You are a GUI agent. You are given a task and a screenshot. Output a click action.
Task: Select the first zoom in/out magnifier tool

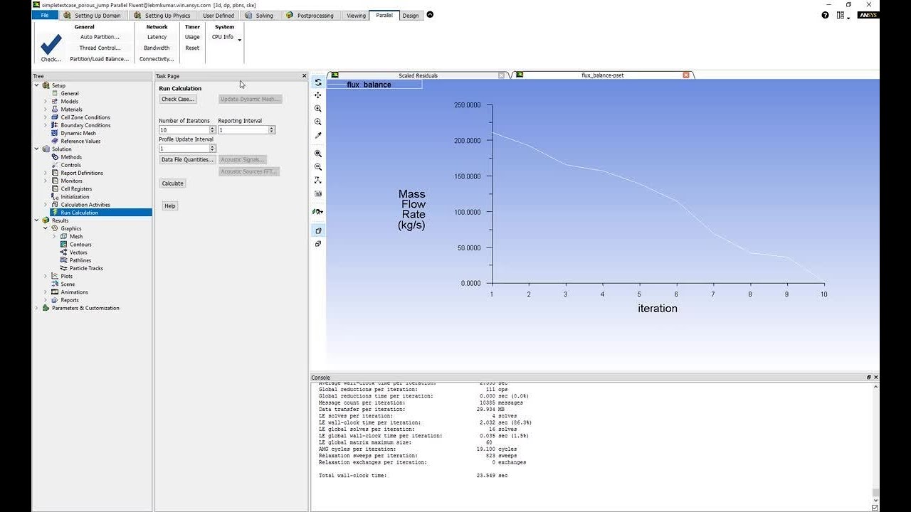coord(318,109)
